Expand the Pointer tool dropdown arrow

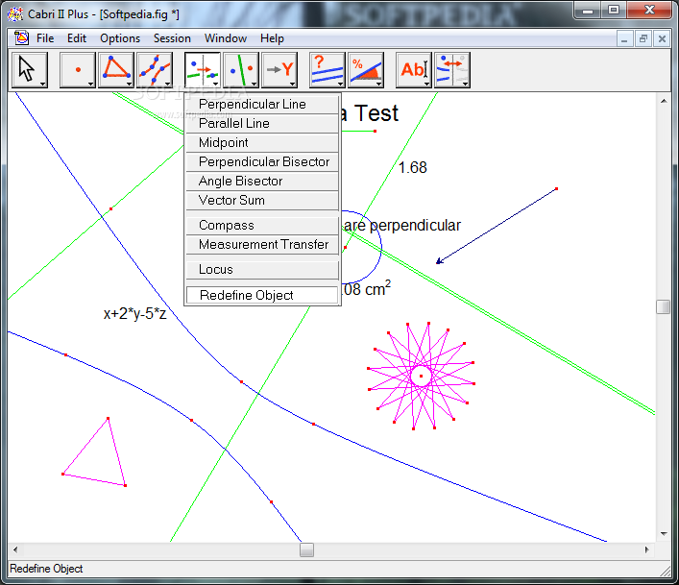[x=43, y=84]
